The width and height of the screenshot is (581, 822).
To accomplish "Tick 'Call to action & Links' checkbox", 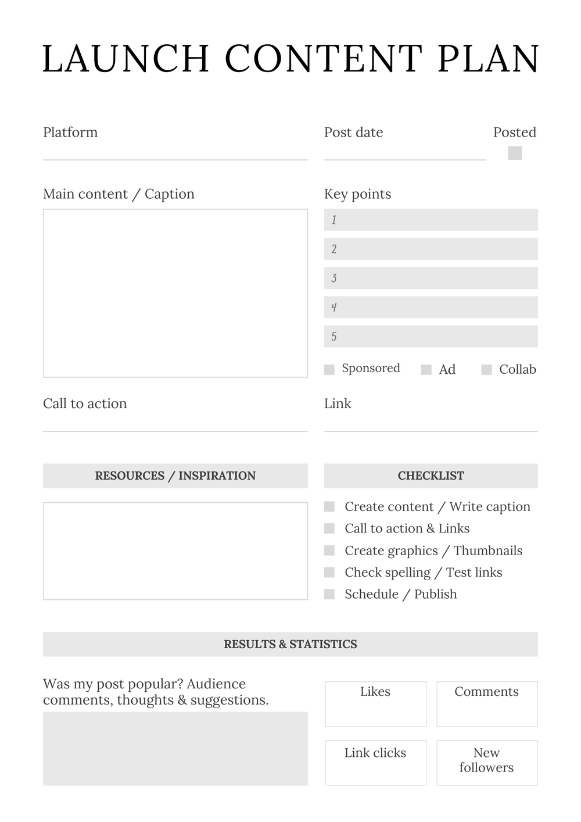I will coord(329,528).
